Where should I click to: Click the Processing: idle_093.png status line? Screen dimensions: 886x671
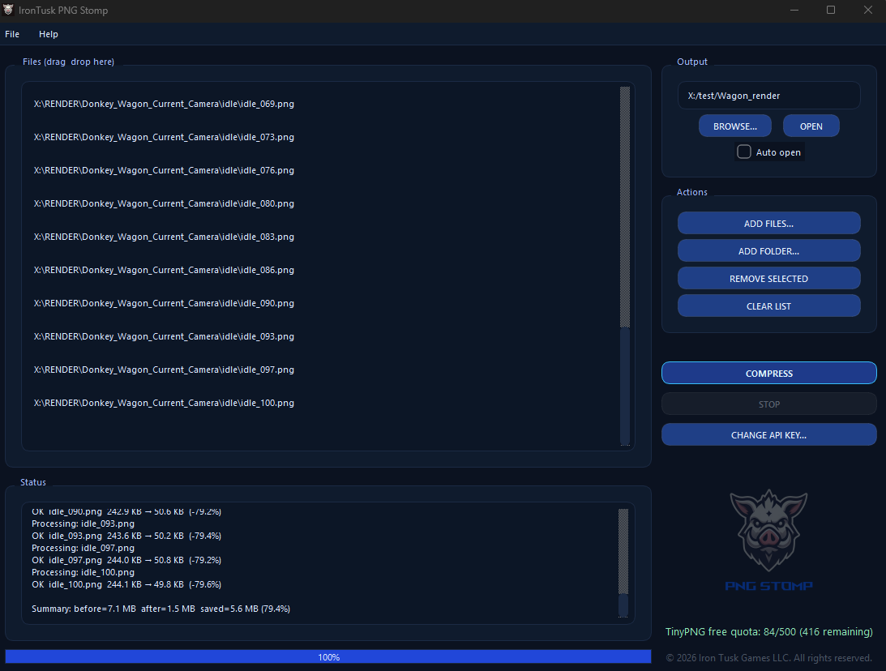(83, 524)
